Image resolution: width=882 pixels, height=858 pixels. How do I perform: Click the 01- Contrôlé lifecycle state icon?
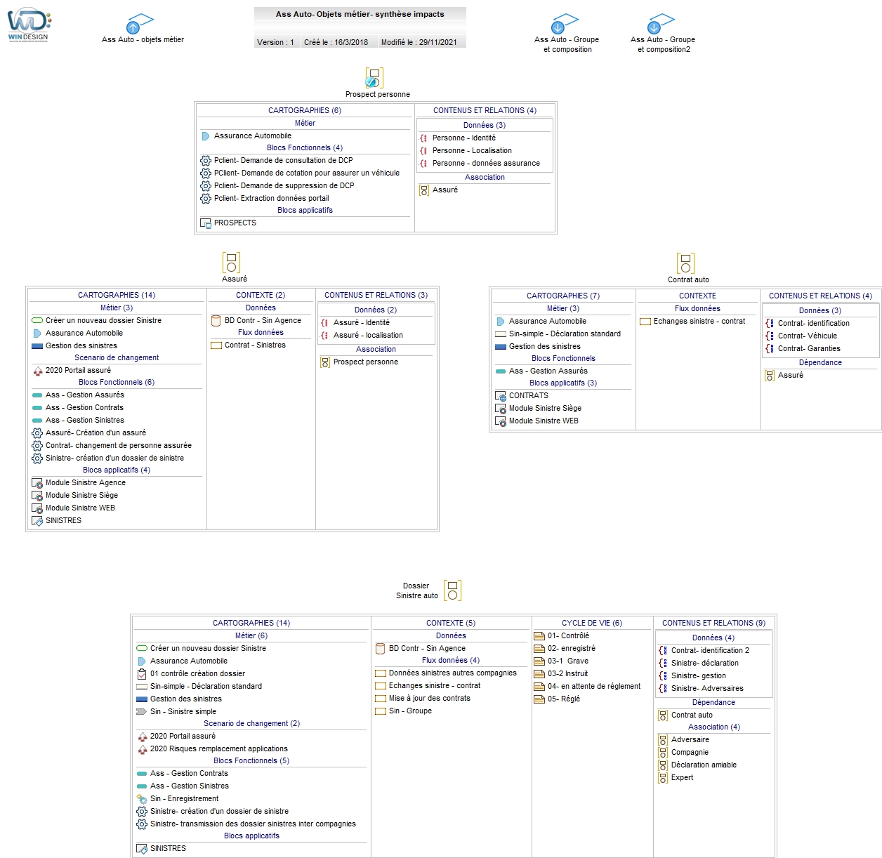(539, 636)
